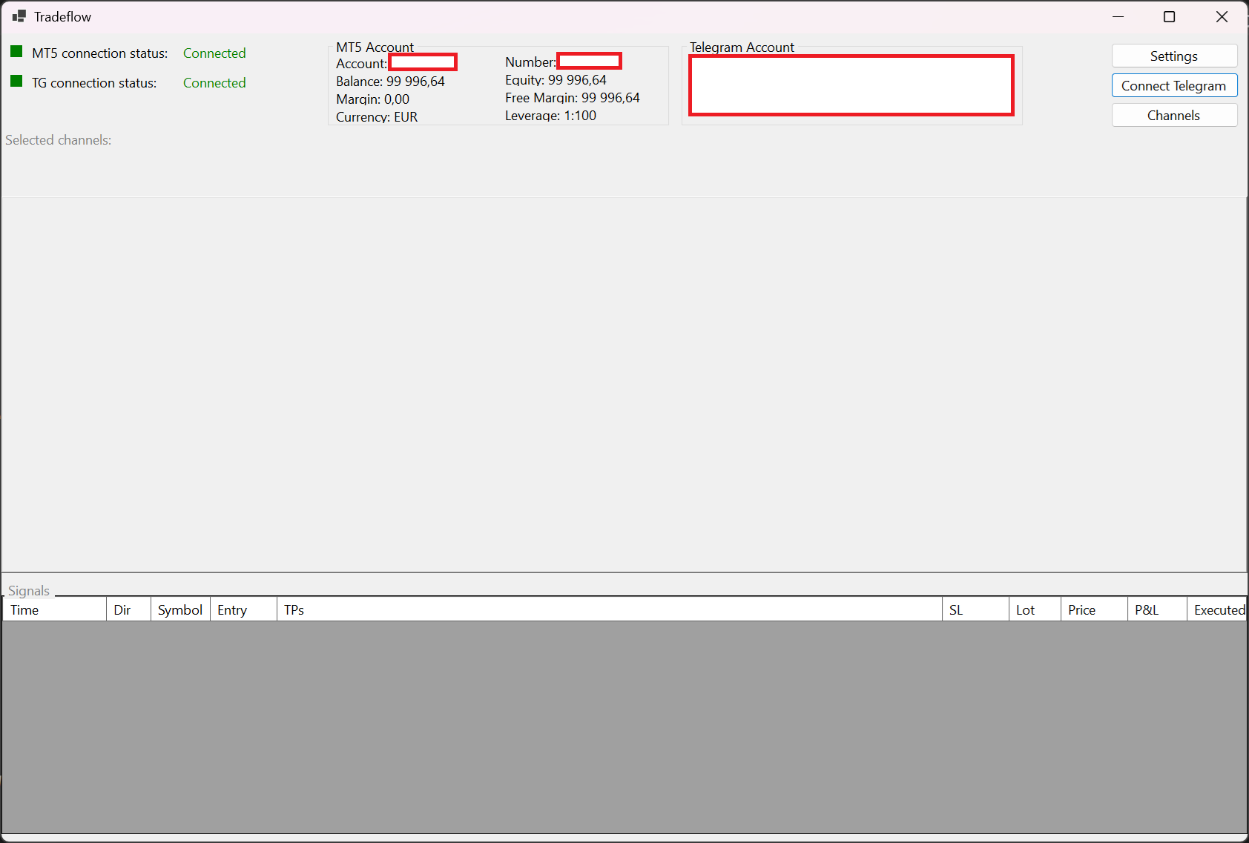The image size is (1249, 843).
Task: Sort signals by Time column
Action: 55,609
